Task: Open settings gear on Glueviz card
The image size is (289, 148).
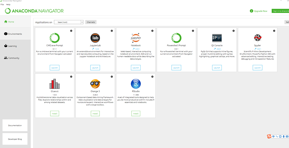Action: point(71,76)
